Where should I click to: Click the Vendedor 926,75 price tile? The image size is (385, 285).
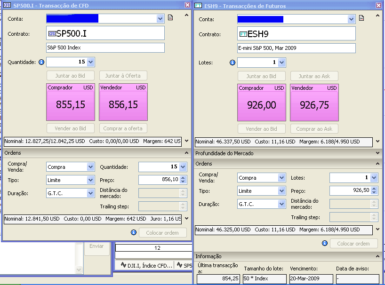[314, 103]
